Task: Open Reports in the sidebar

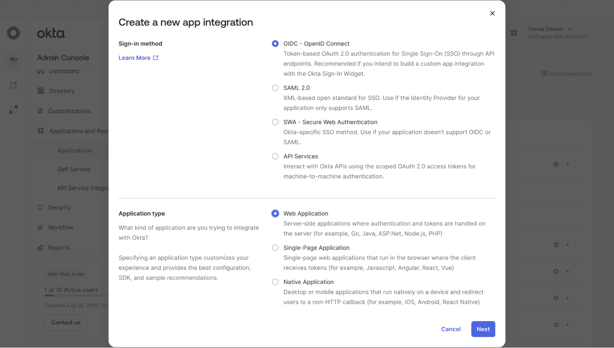Action: (x=59, y=248)
